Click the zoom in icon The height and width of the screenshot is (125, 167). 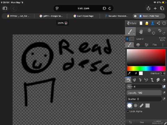point(149,30)
